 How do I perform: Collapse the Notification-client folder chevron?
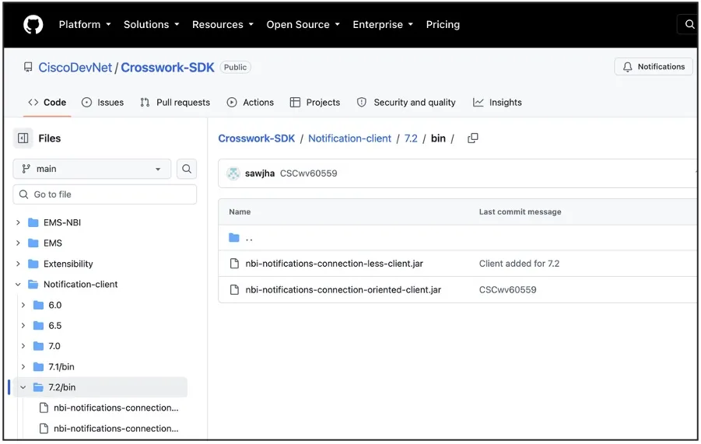[18, 285]
